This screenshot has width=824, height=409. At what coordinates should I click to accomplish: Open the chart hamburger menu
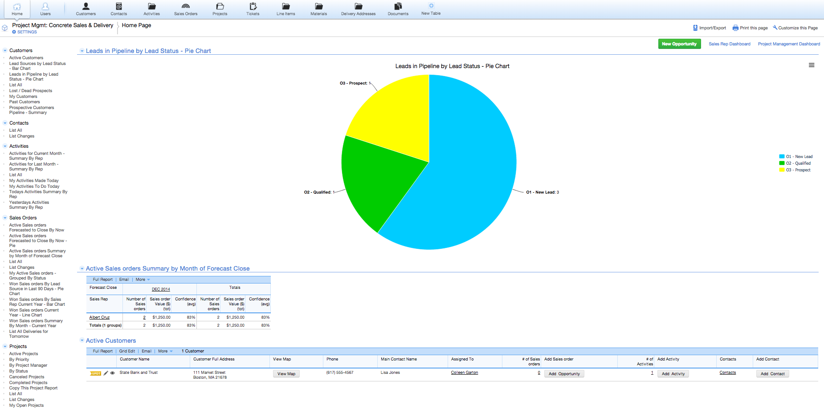click(812, 65)
